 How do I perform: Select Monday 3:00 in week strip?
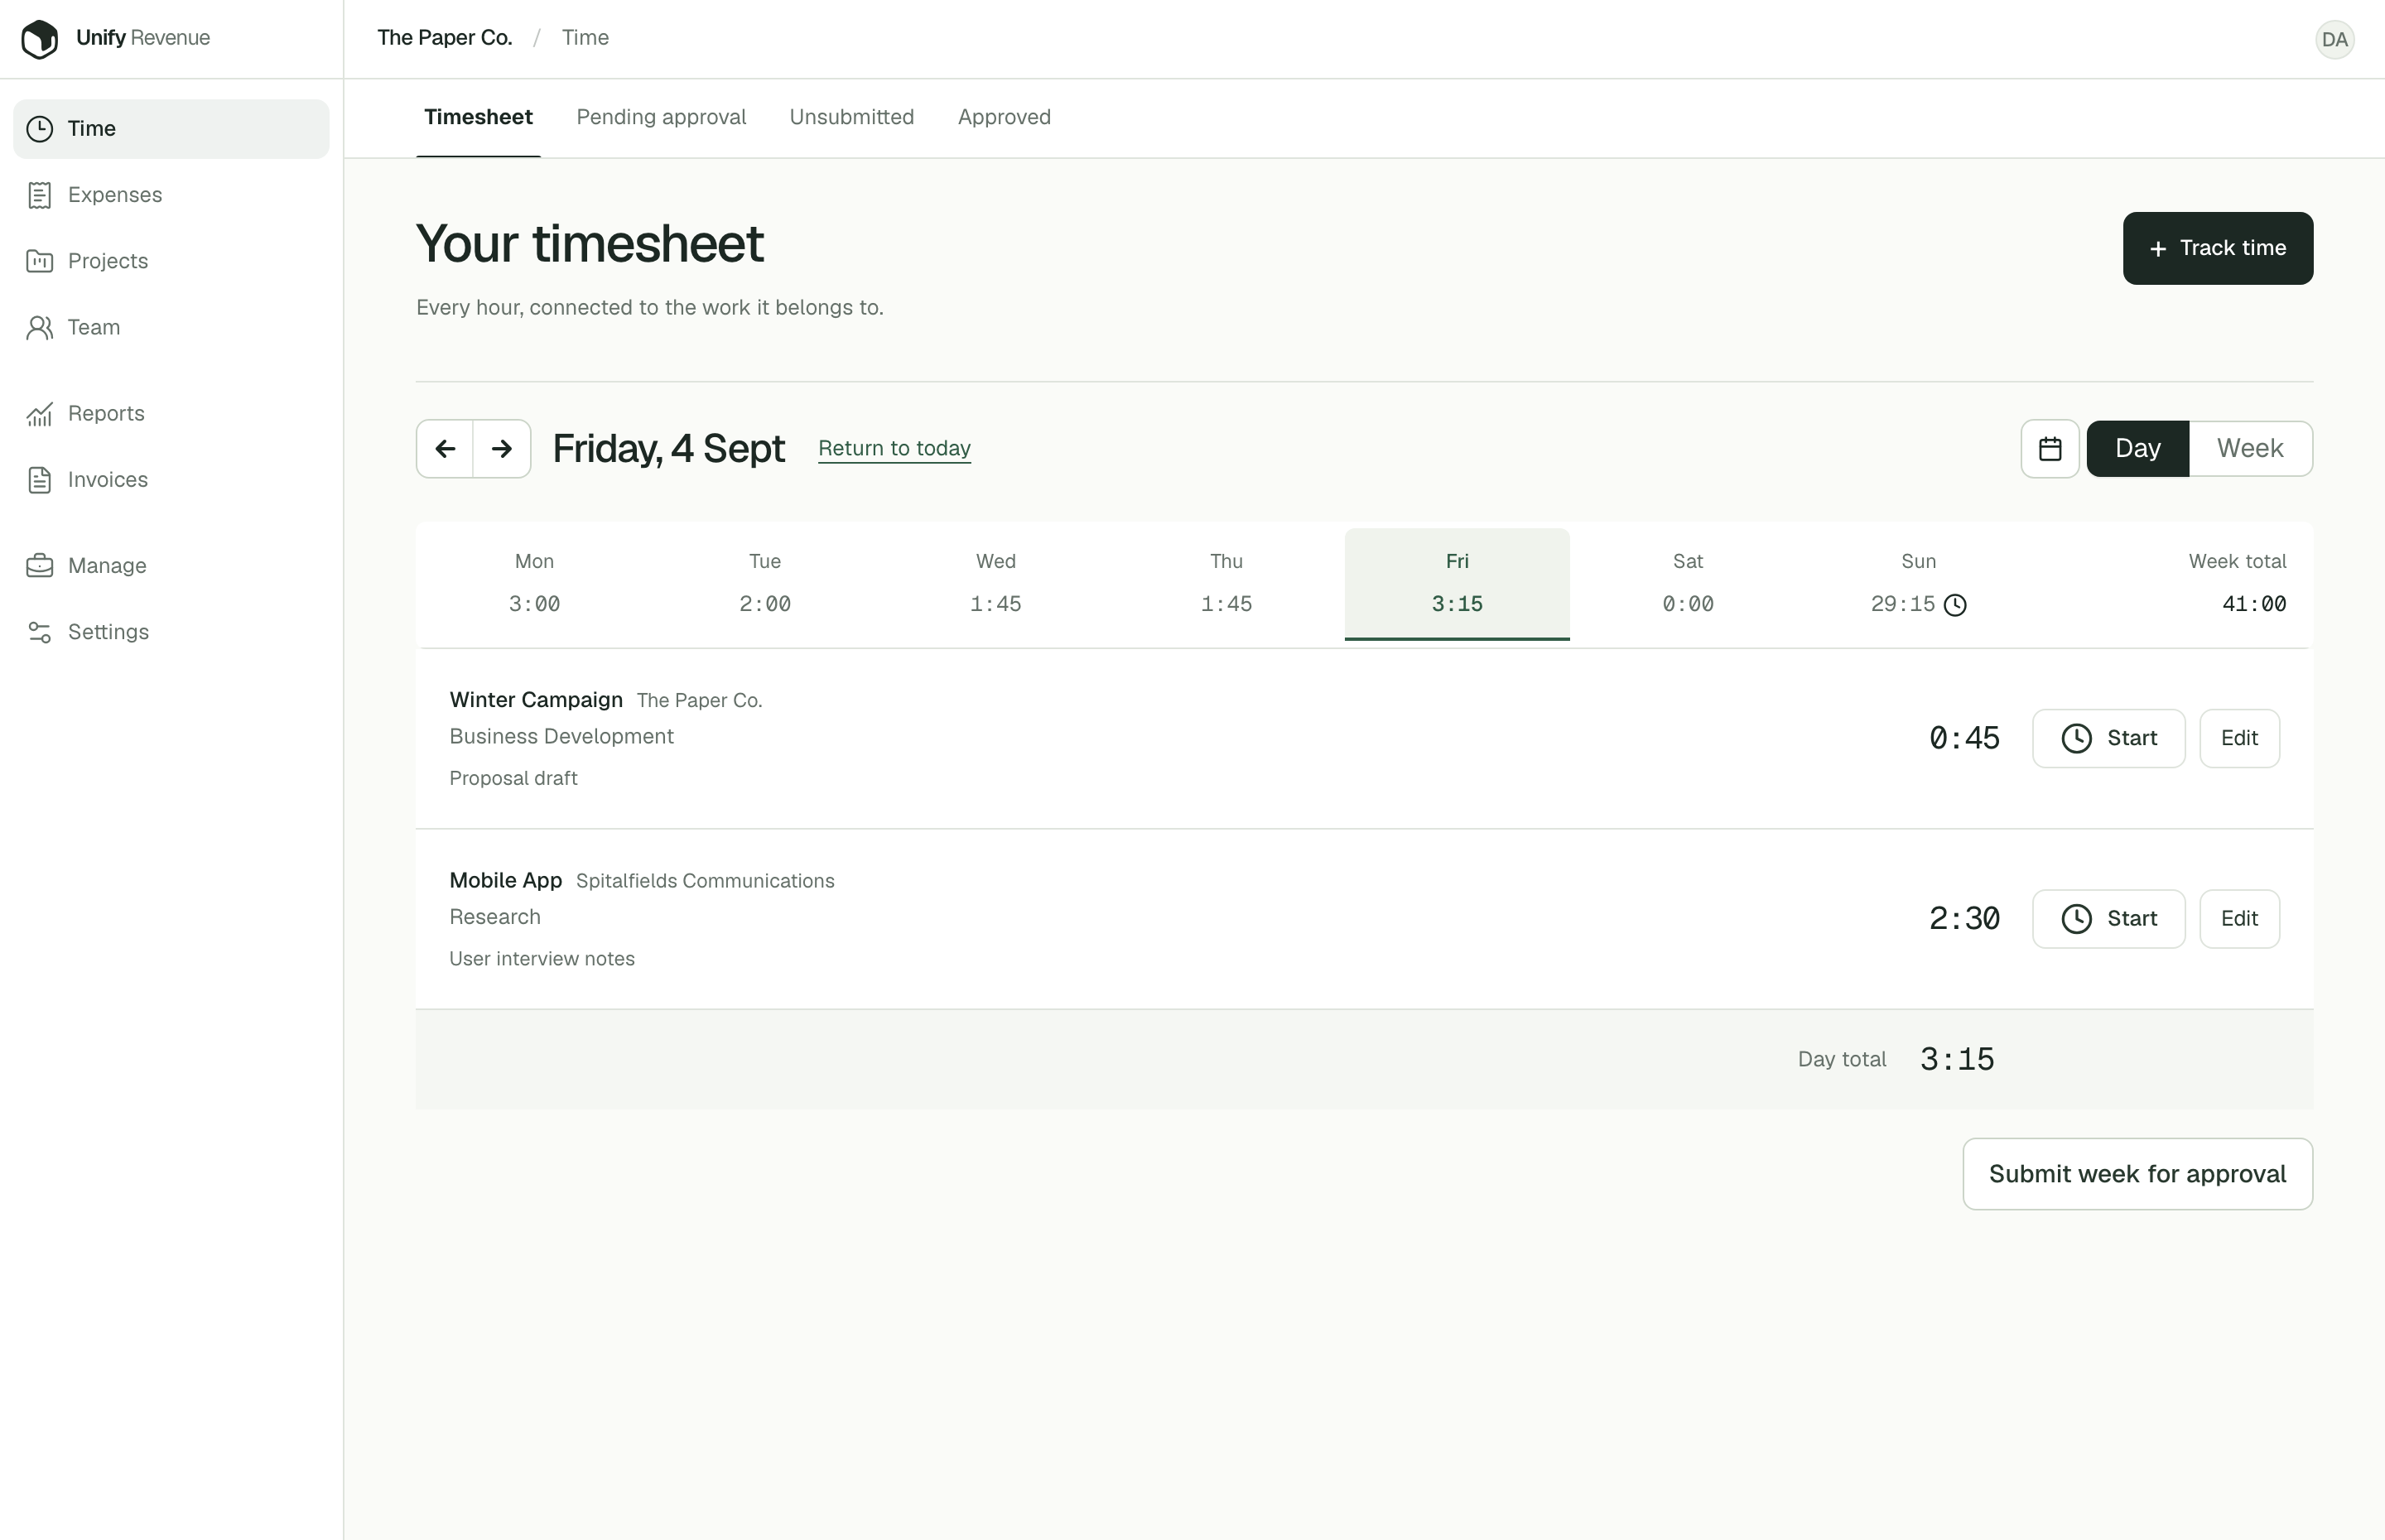coord(534,584)
